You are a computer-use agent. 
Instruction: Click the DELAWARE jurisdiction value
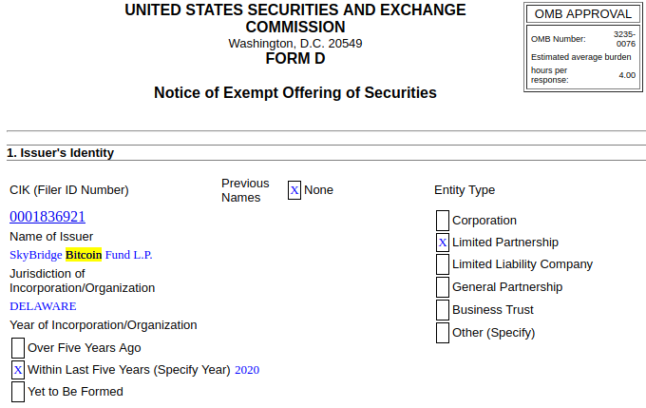pos(43,306)
